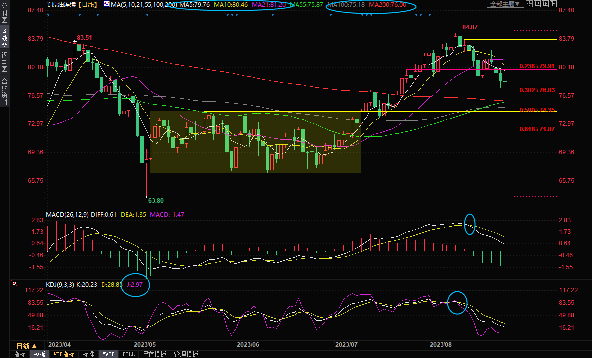Click the white cross marker at 83.51 high

(75, 41)
